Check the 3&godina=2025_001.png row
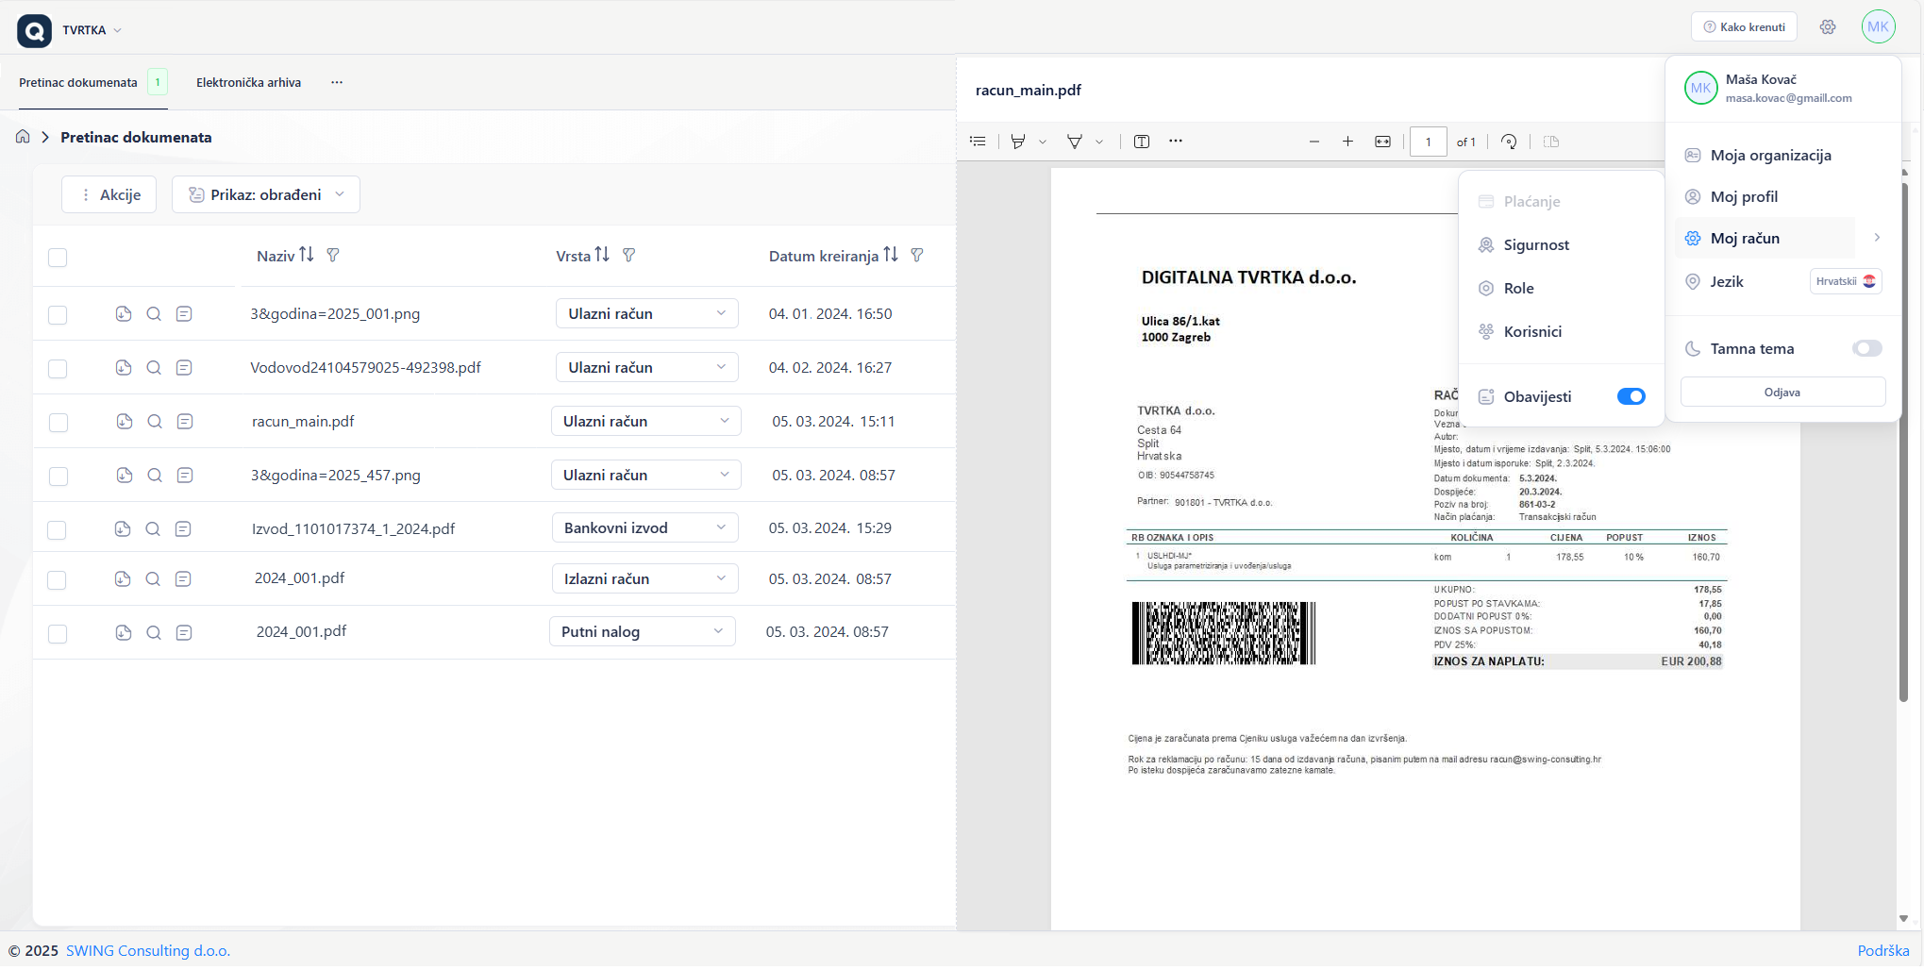1924x970 pixels. (58, 315)
